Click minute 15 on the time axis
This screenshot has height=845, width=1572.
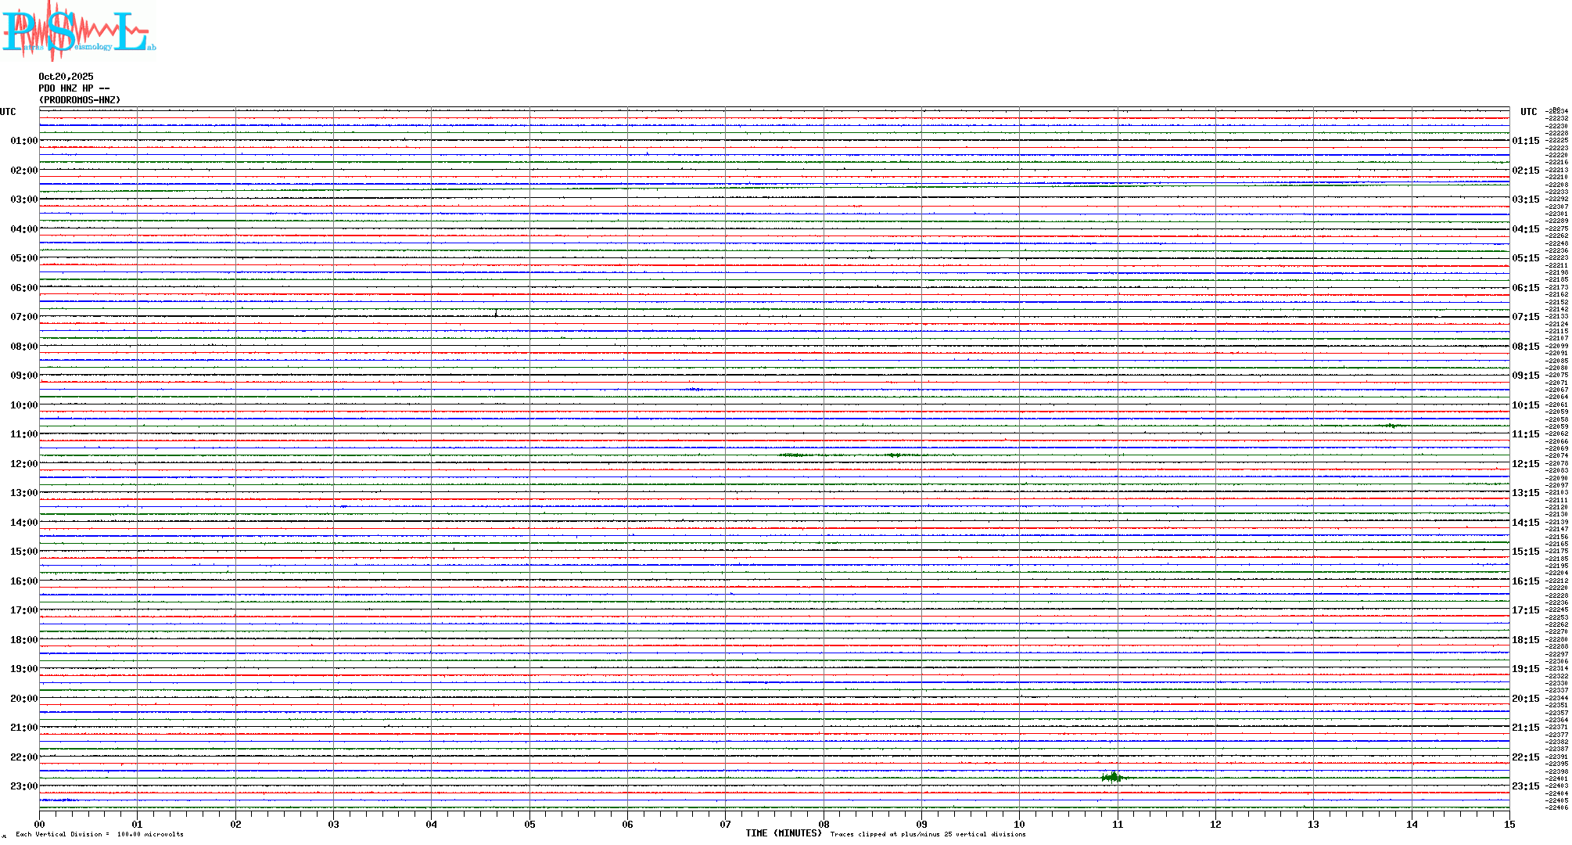point(1509,825)
